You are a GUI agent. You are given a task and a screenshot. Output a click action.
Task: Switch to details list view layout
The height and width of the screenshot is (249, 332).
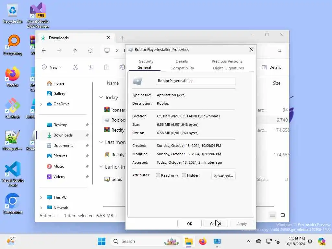click(272, 215)
